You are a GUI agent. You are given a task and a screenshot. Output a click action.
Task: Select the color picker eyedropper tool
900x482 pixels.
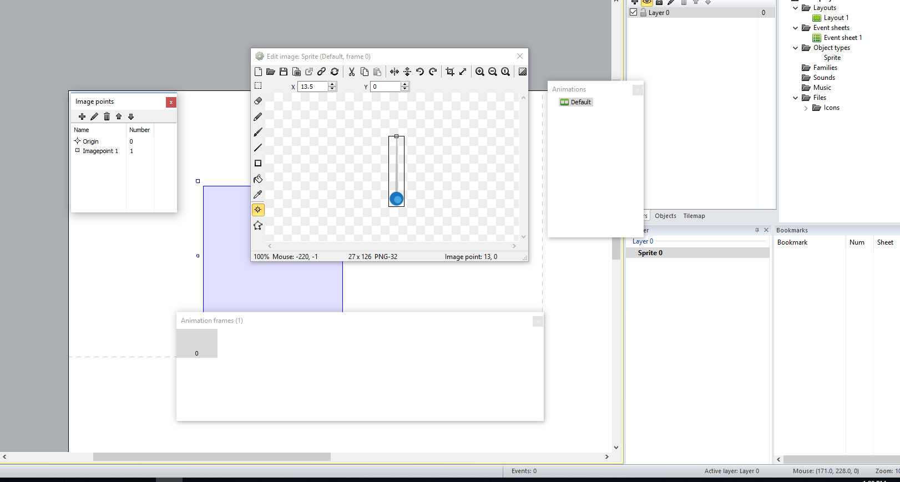point(258,194)
